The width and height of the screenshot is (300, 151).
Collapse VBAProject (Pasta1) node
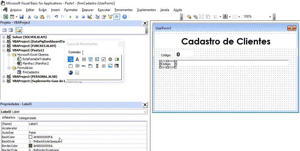click(4, 51)
